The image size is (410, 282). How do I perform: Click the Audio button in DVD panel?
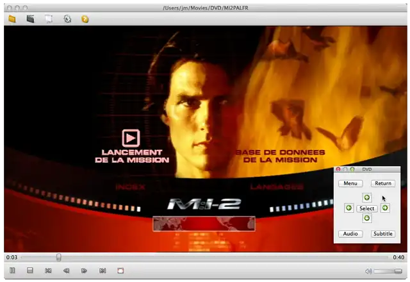(350, 234)
